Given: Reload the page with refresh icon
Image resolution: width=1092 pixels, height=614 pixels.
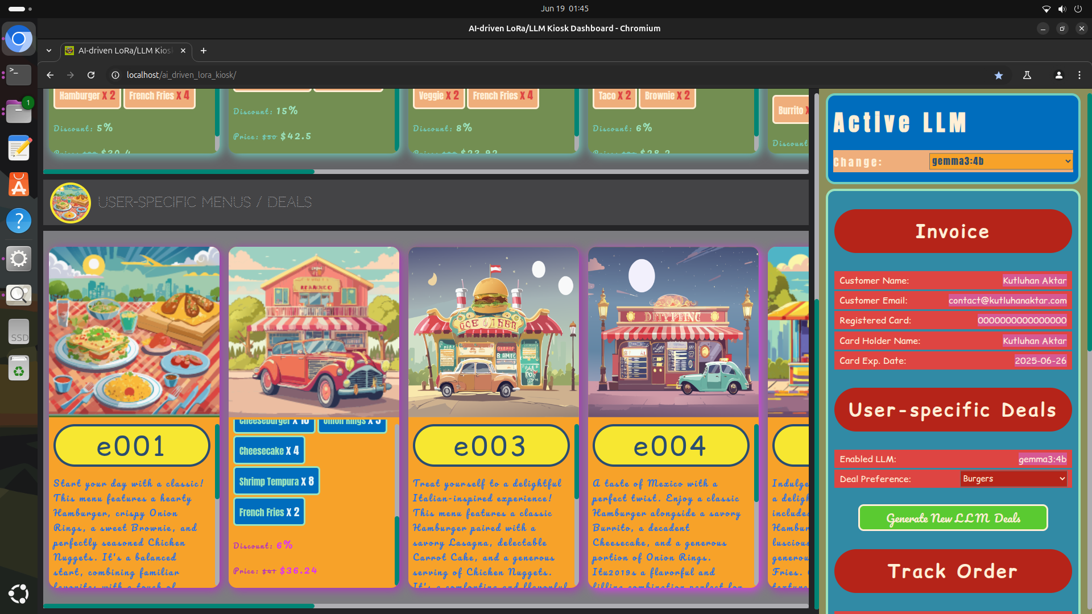Looking at the screenshot, I should coord(91,75).
